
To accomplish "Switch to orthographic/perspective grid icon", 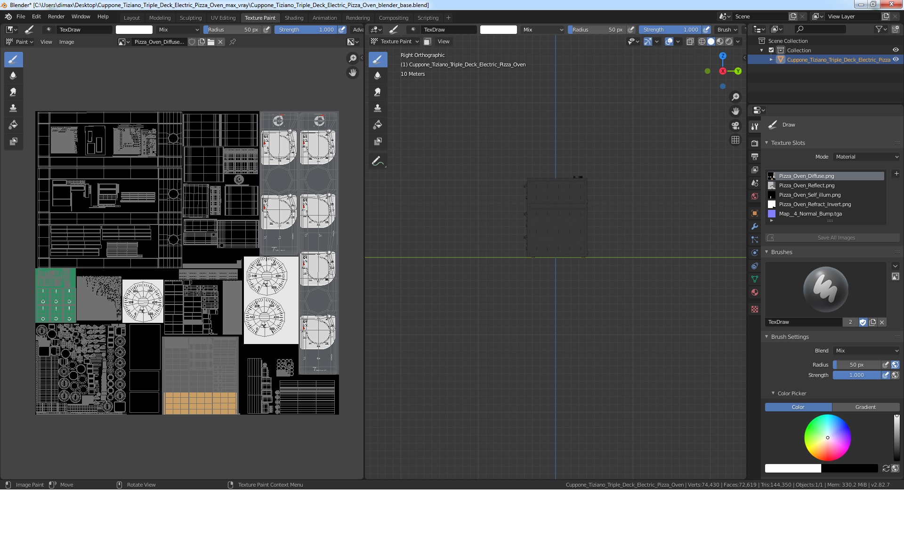I will click(x=735, y=140).
